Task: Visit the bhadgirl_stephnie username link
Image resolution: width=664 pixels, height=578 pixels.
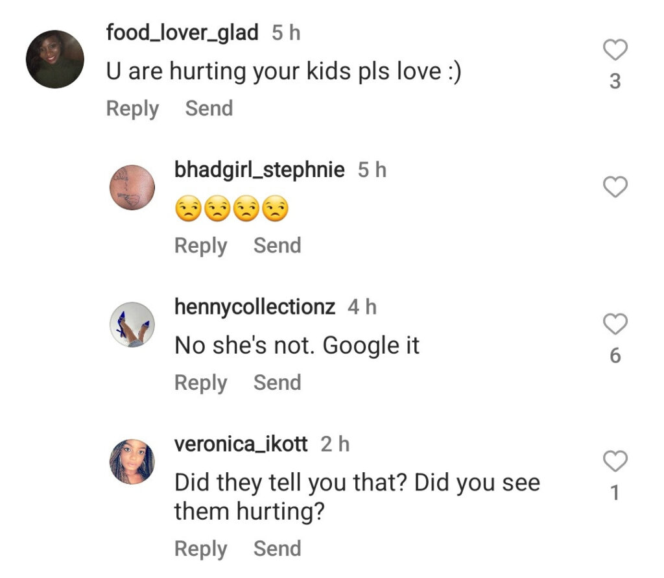Action: click(259, 170)
